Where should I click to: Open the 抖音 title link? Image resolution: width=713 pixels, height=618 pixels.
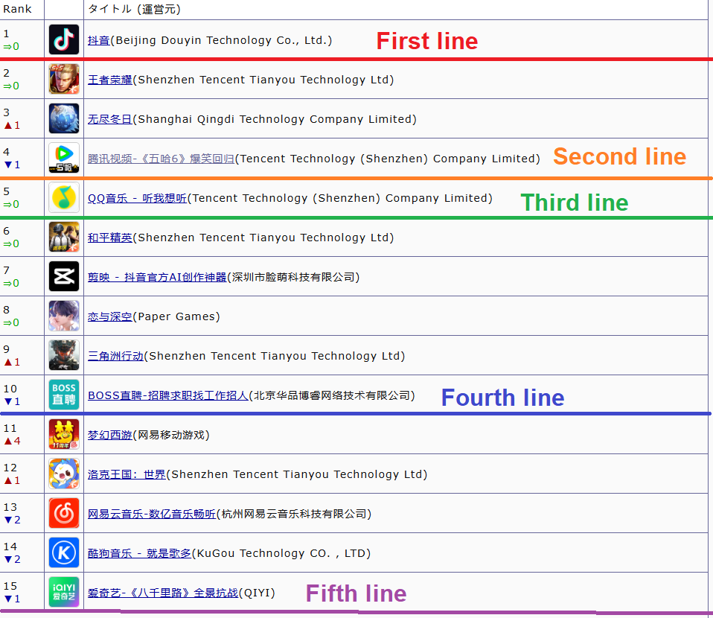[x=99, y=40]
